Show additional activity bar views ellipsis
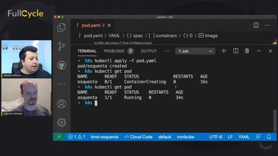The image size is (278, 156). coord(62,84)
